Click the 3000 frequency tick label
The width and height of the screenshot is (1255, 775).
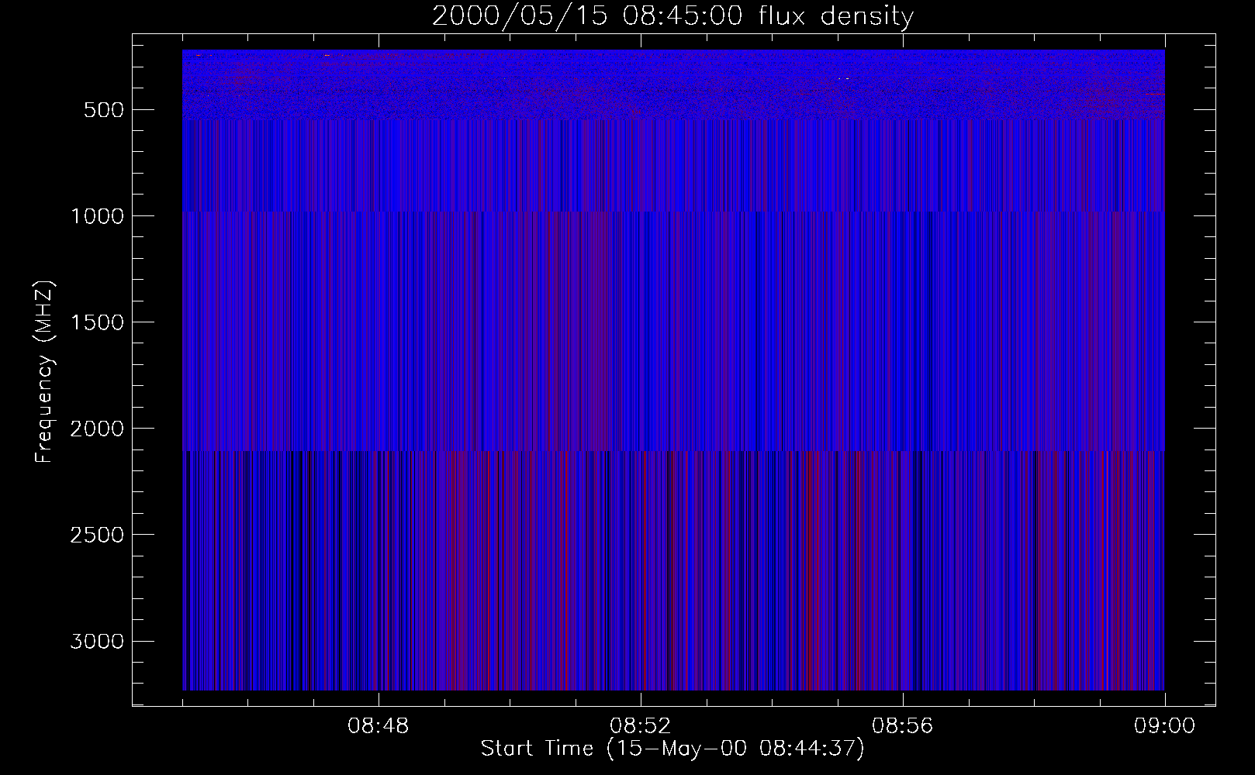(96, 642)
